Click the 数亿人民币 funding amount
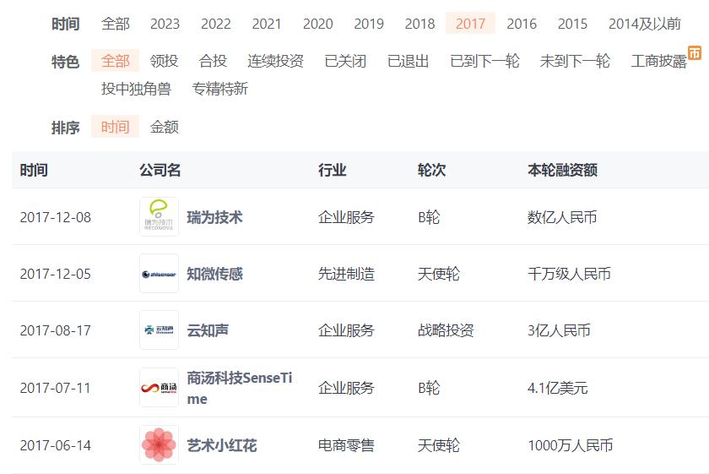Viewport: 709px width, 474px height. tap(562, 217)
